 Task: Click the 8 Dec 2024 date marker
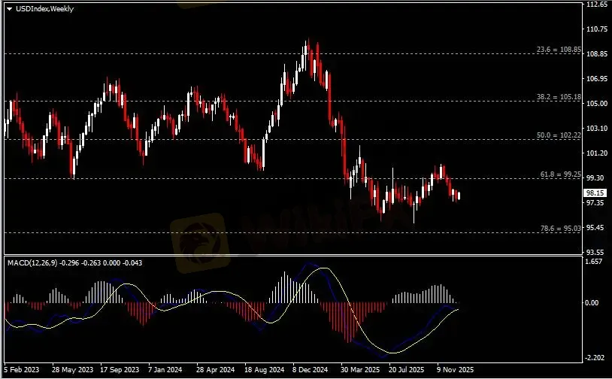310,371
